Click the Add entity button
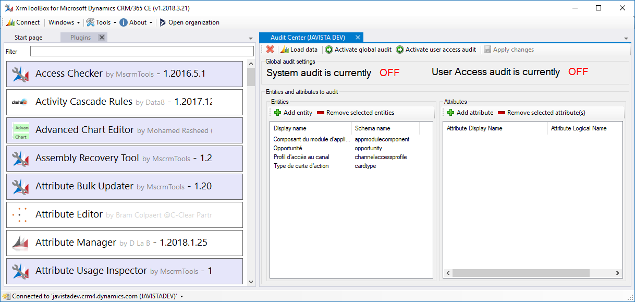Viewport: 635px width, 302px height. click(293, 113)
